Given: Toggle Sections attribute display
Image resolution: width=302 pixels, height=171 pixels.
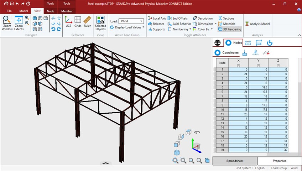Looking at the screenshot, I should pyautogui.click(x=226, y=18).
